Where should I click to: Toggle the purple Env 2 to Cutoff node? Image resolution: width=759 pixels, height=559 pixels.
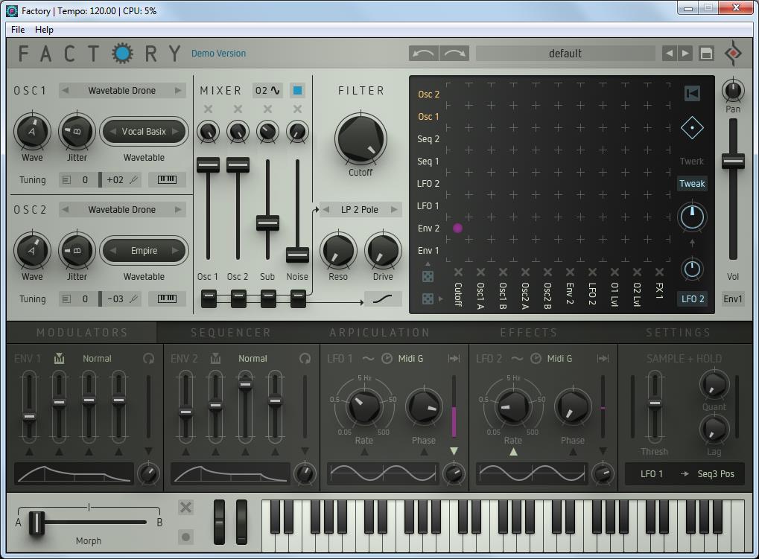(x=457, y=228)
